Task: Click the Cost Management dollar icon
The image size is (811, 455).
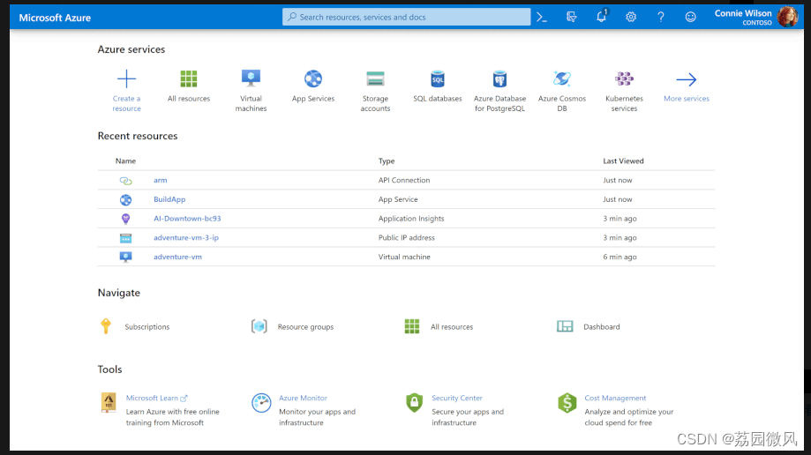Action: [567, 403]
